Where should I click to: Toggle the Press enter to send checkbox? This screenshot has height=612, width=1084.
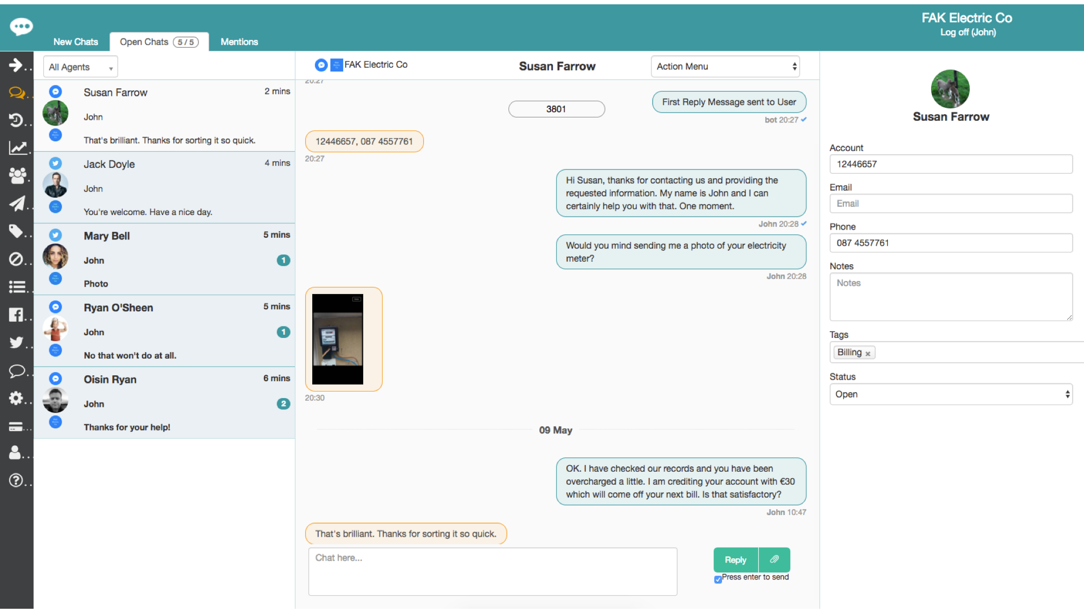click(718, 580)
